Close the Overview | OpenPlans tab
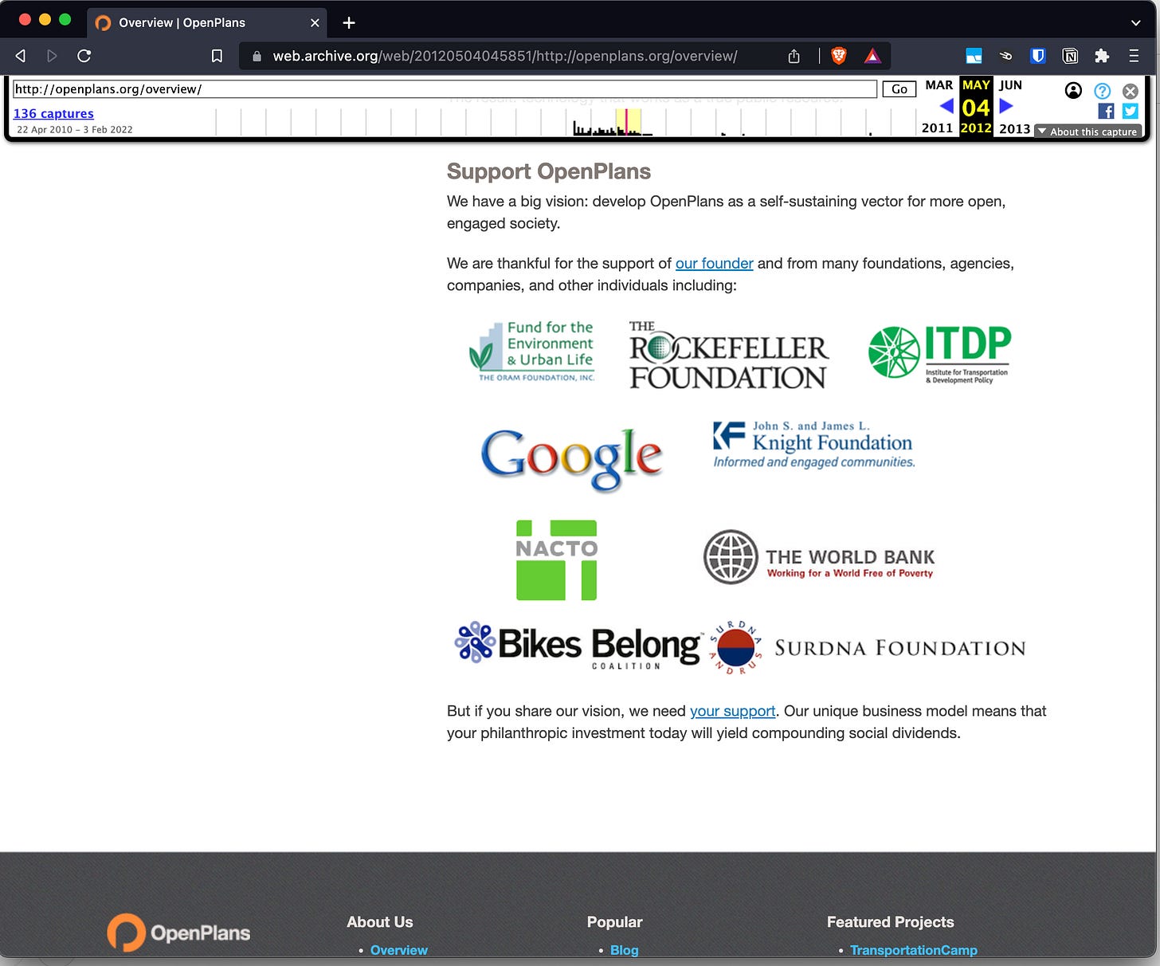Viewport: 1160px width, 966px height. click(x=315, y=22)
